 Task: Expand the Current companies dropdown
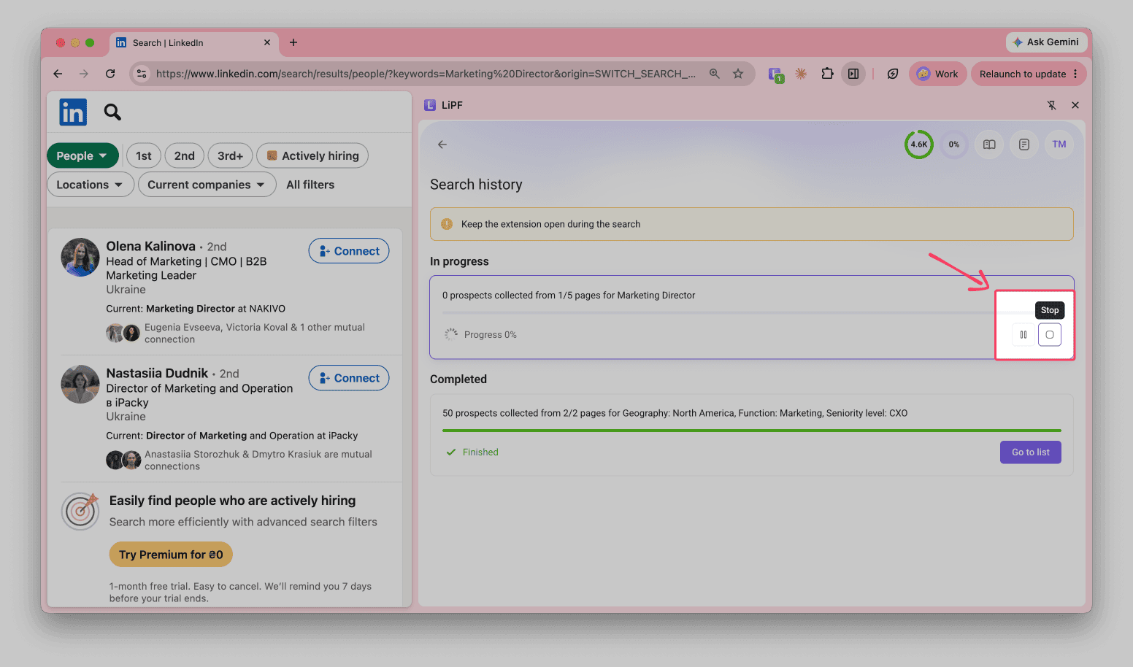pyautogui.click(x=207, y=185)
